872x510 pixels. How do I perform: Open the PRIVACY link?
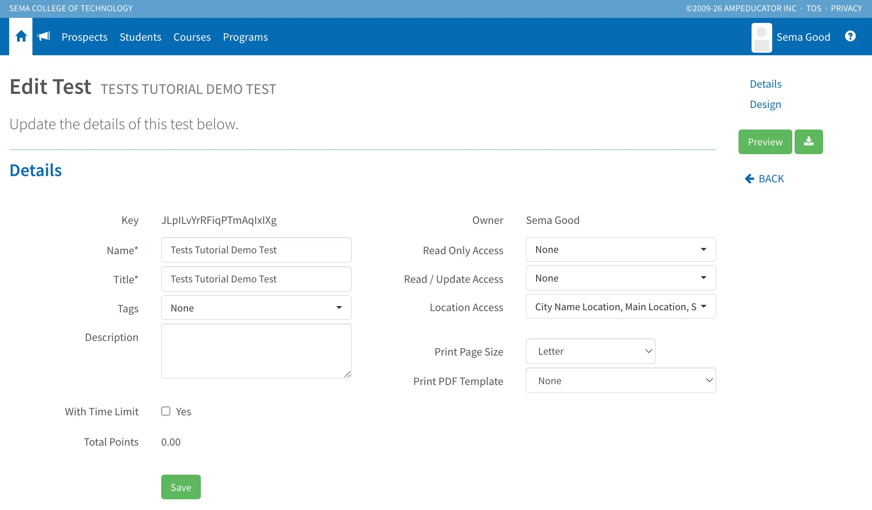[846, 8]
